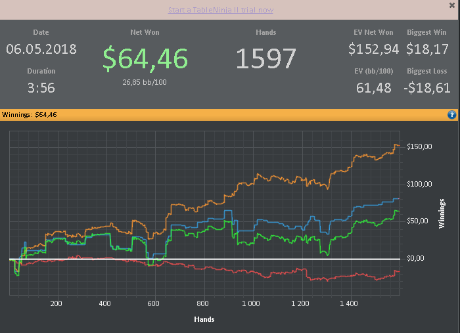Click the Hands count 1597
Screen dimensions: 460x333
(x=265, y=58)
